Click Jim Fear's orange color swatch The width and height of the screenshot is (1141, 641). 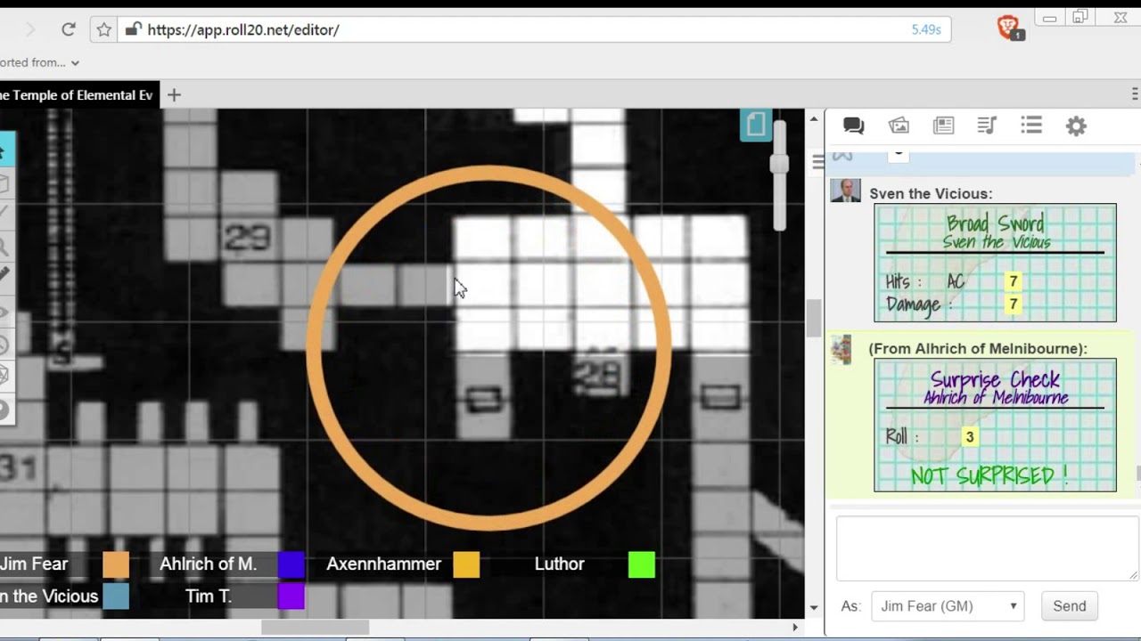coord(116,564)
